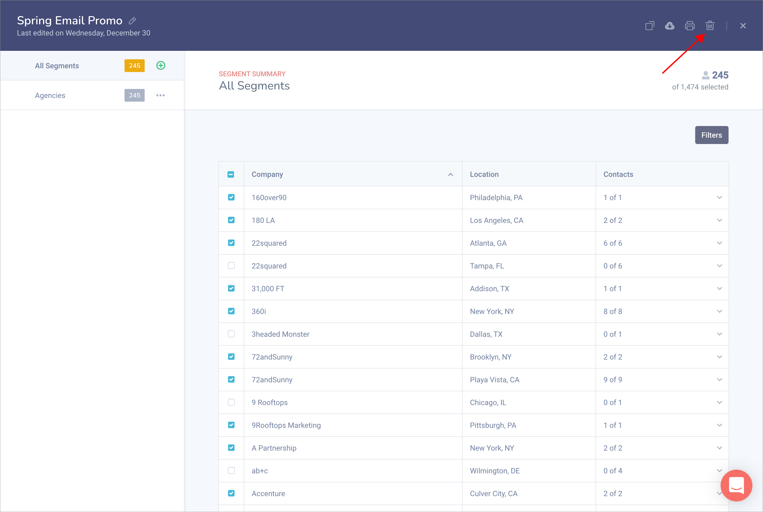Expand contacts for 22squared Tampa
The width and height of the screenshot is (763, 512).
720,266
